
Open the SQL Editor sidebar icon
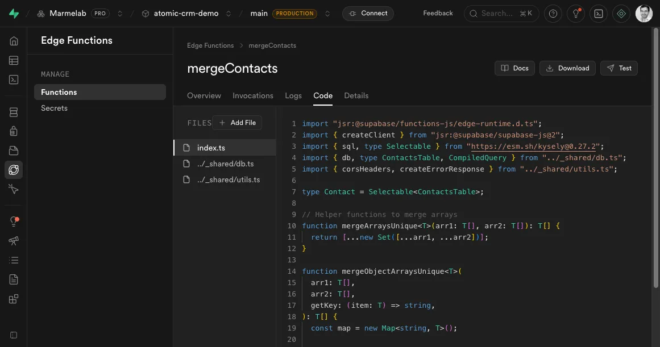[x=14, y=80]
